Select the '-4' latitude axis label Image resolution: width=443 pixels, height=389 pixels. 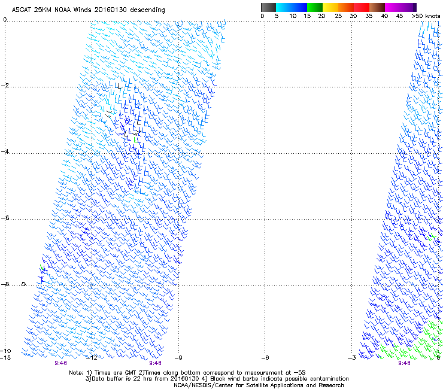coord(5,151)
